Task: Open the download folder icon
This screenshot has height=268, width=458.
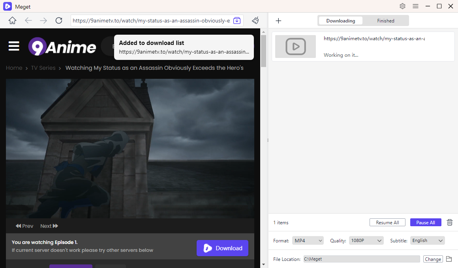Action: tap(449, 259)
